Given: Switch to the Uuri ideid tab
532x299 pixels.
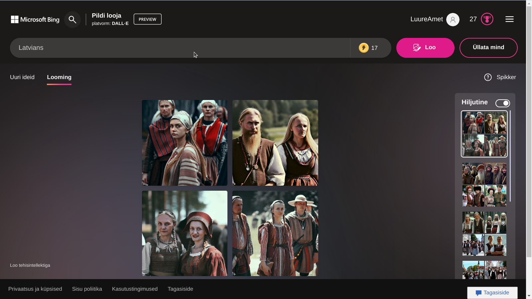Looking at the screenshot, I should (x=22, y=77).
